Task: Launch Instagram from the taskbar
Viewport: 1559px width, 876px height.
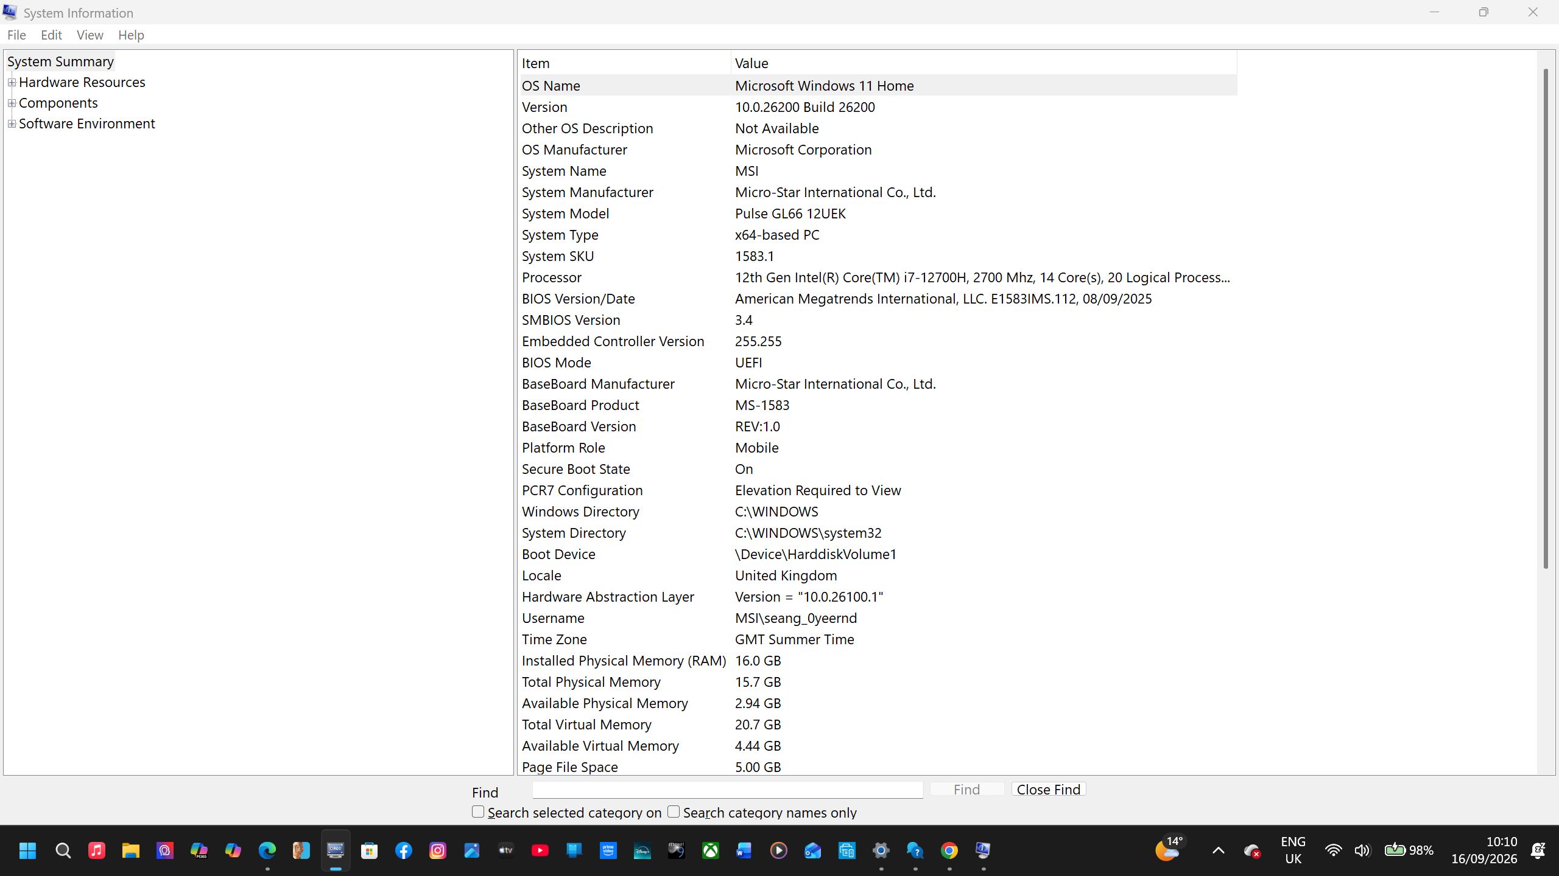Action: coord(438,850)
